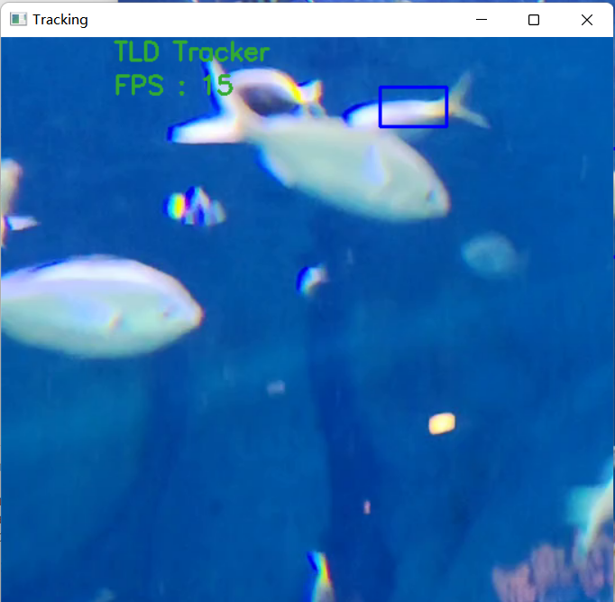Click the Tracking window app icon

pos(18,19)
